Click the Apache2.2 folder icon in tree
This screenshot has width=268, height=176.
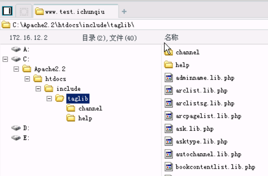[27, 69]
